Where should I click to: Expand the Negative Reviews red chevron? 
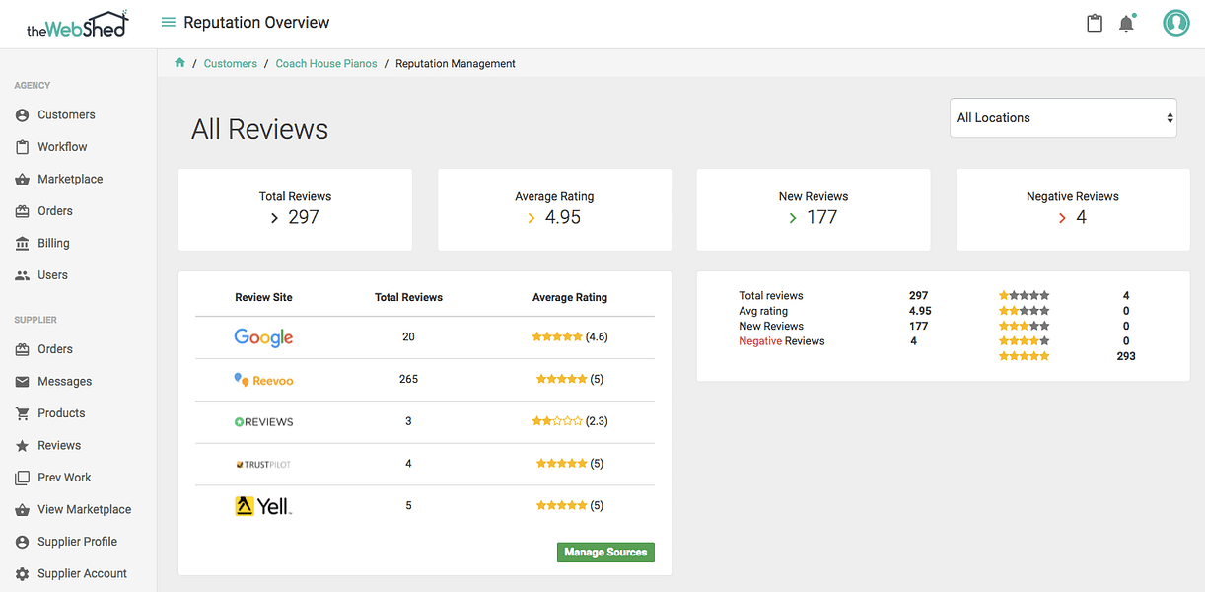(x=1062, y=218)
